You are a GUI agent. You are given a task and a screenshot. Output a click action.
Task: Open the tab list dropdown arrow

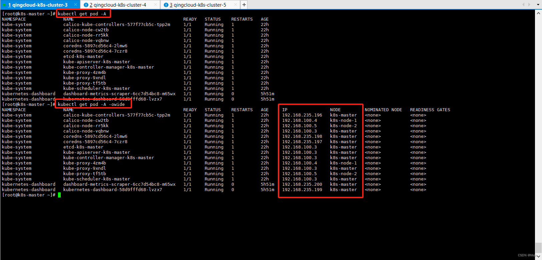click(538, 5)
